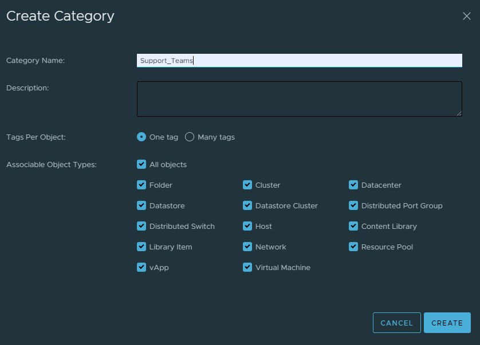Screen dimensions: 480x345
Task: Toggle the Folder checkbox
Action: tap(141, 185)
